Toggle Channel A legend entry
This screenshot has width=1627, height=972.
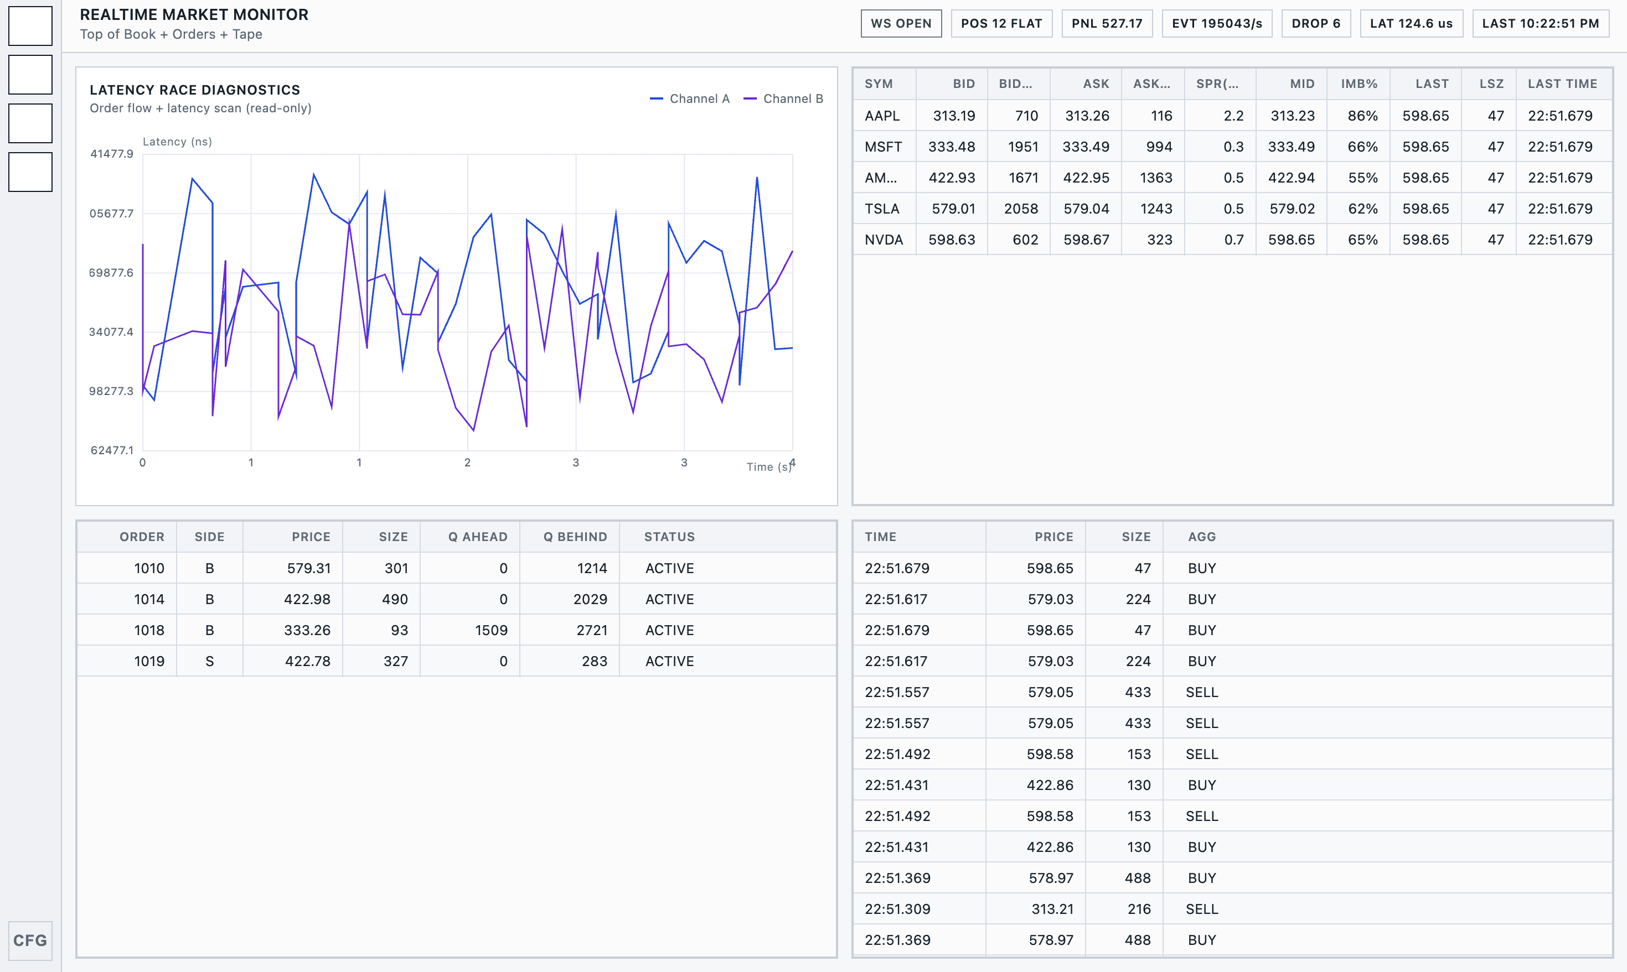point(689,99)
